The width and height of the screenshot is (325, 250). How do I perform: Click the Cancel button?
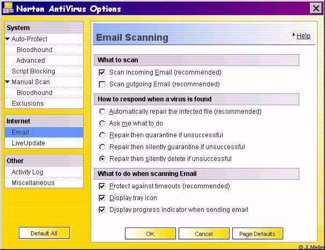204,233
